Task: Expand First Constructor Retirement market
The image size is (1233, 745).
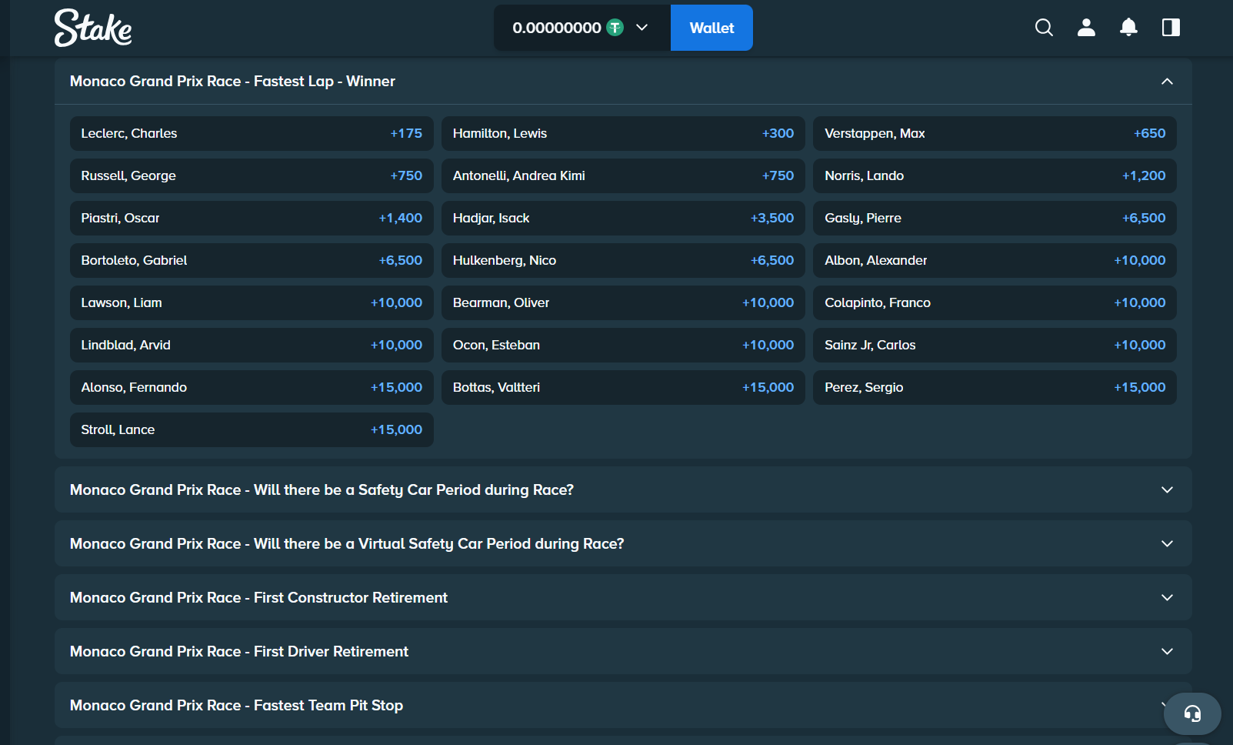Action: (623, 597)
